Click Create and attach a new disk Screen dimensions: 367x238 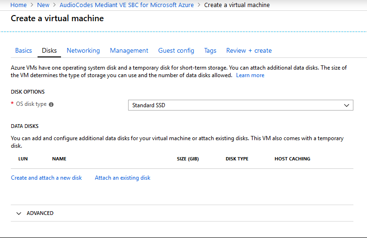click(46, 178)
